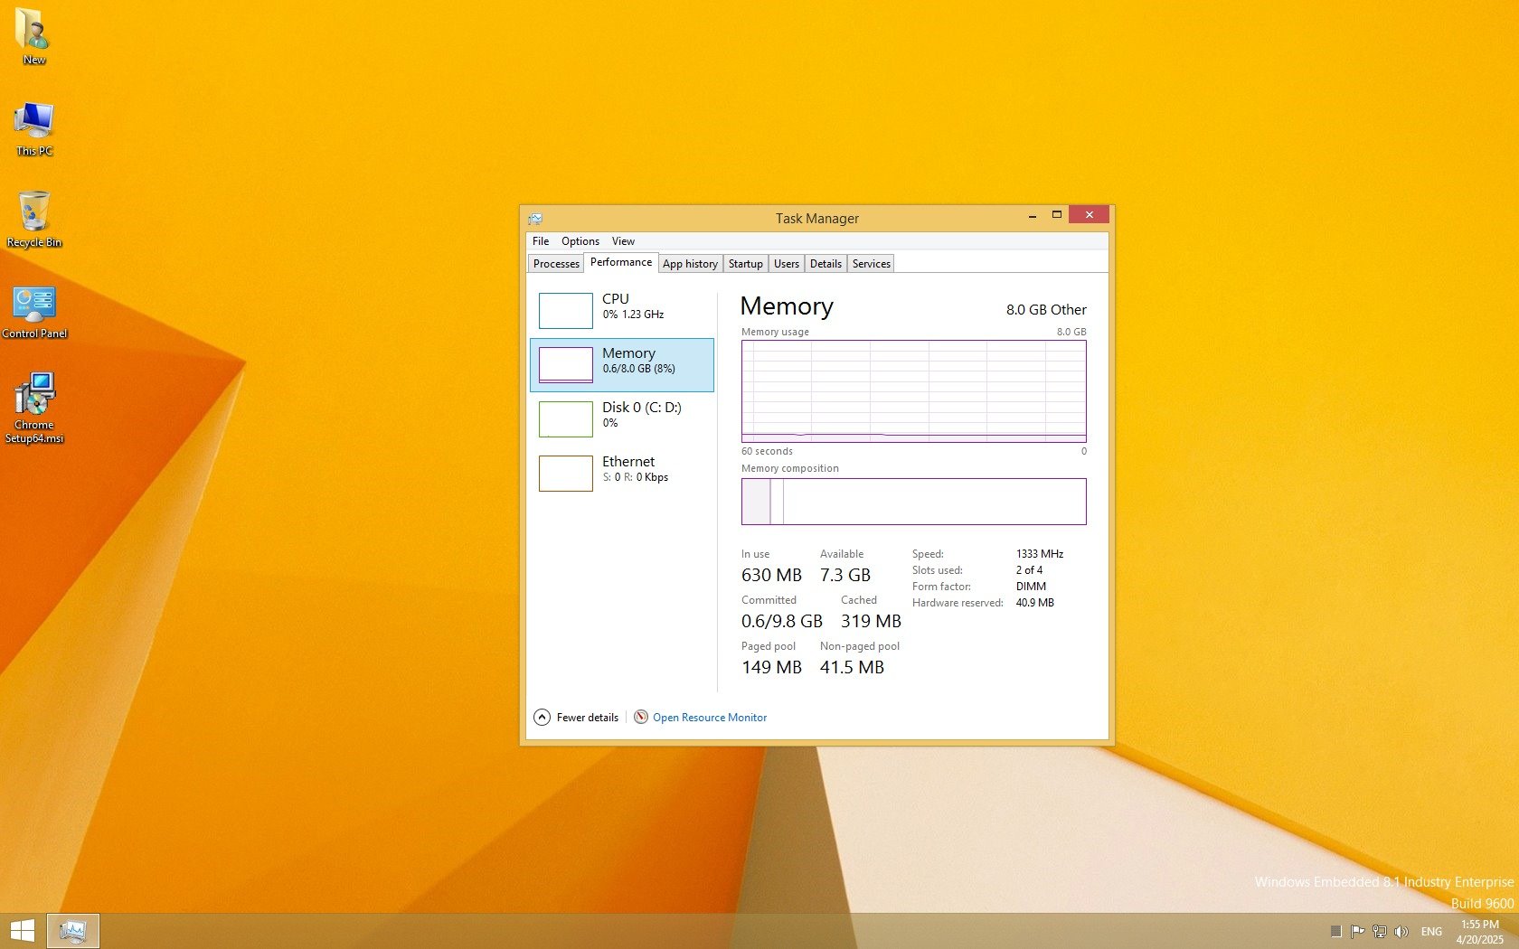Click the Action Center flag icon

[1357, 931]
